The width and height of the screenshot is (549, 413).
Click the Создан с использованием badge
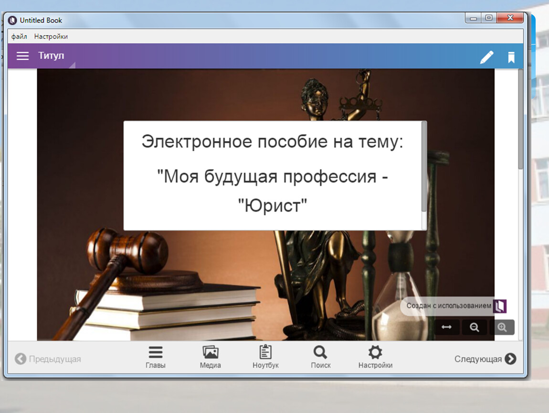tap(454, 306)
